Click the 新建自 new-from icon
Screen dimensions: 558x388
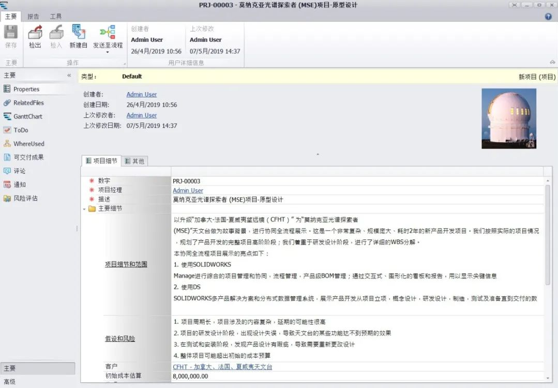[78, 32]
